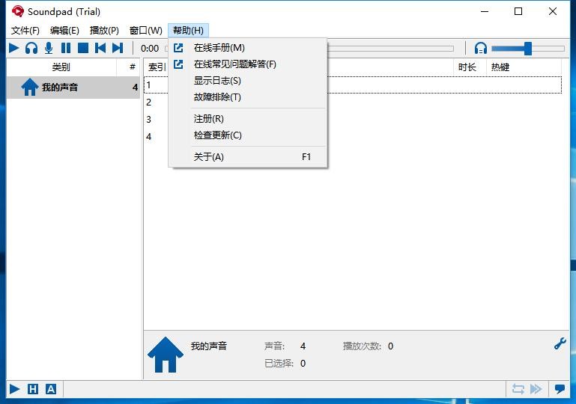Open the 窗口(W) menu

click(146, 31)
